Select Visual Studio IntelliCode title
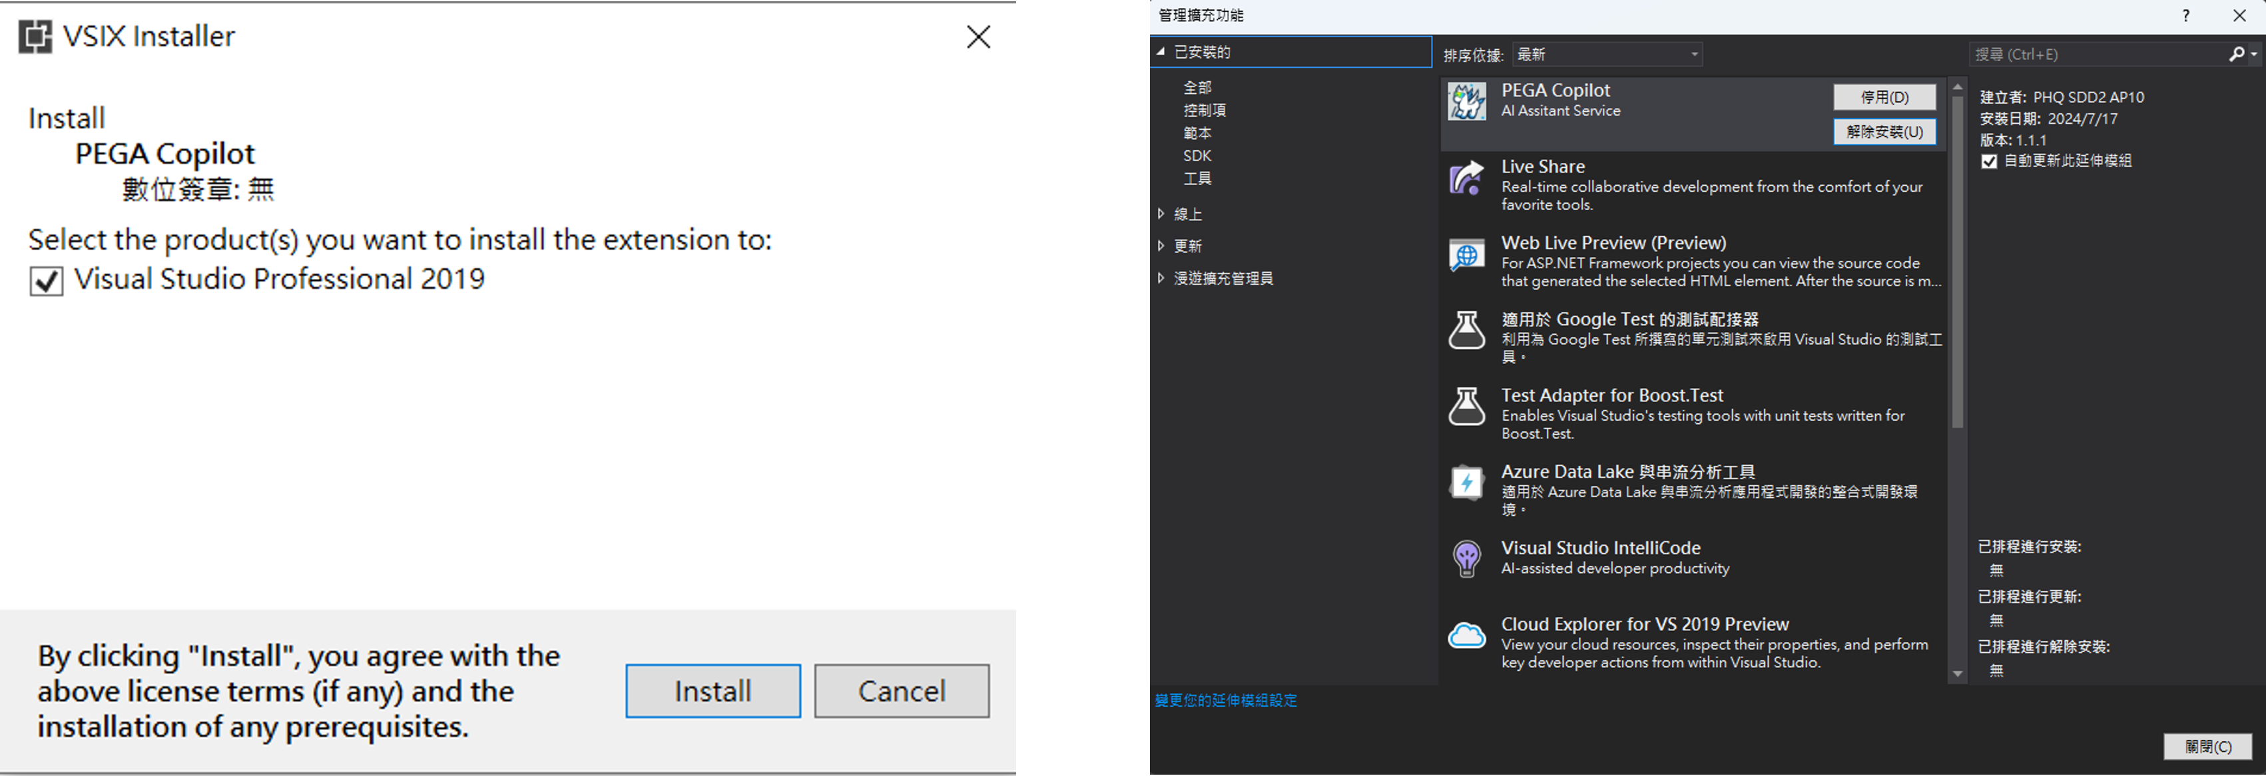The width and height of the screenshot is (2266, 776). pyautogui.click(x=1600, y=548)
